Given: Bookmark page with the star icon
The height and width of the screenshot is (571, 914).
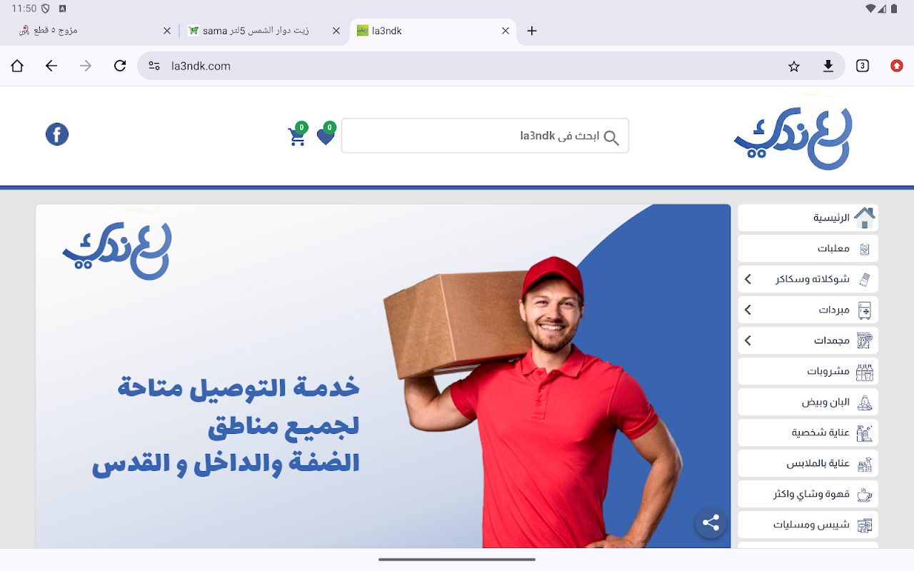Looking at the screenshot, I should (794, 66).
